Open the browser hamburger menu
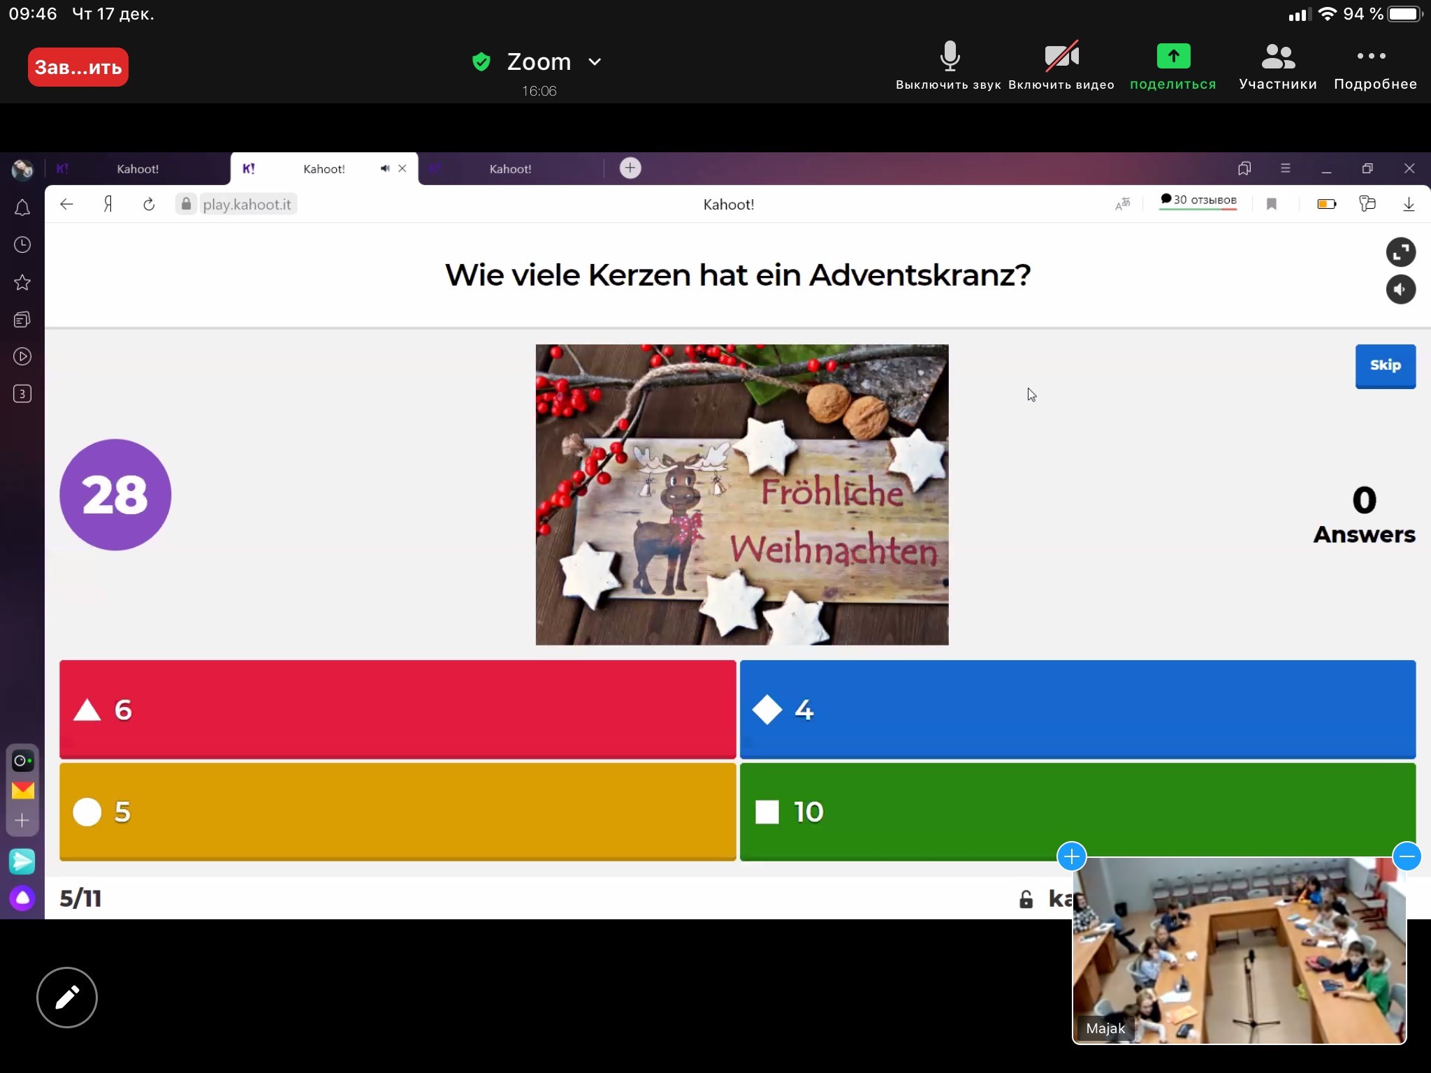This screenshot has height=1073, width=1431. (x=1285, y=168)
